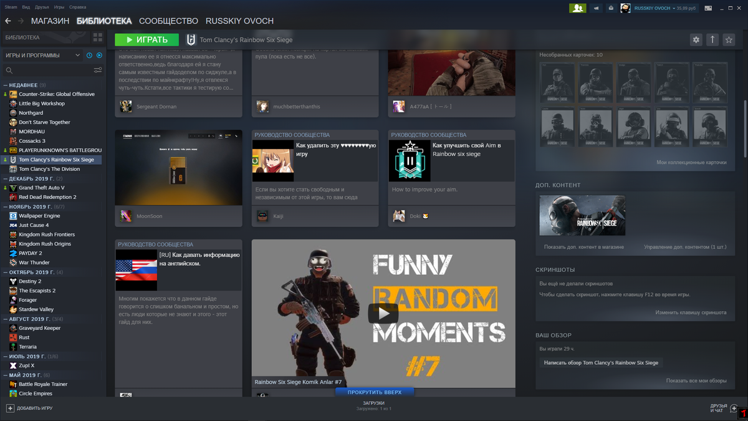Screen dimensions: 748x421
Task: Open Показать доп. контент в магазине link
Action: tap(583, 247)
